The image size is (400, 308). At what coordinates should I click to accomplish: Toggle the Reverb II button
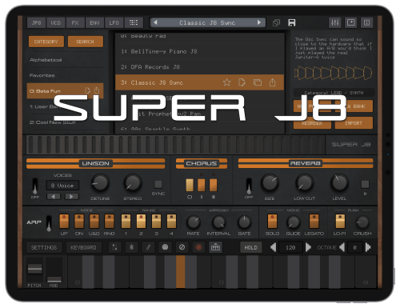pos(365,184)
